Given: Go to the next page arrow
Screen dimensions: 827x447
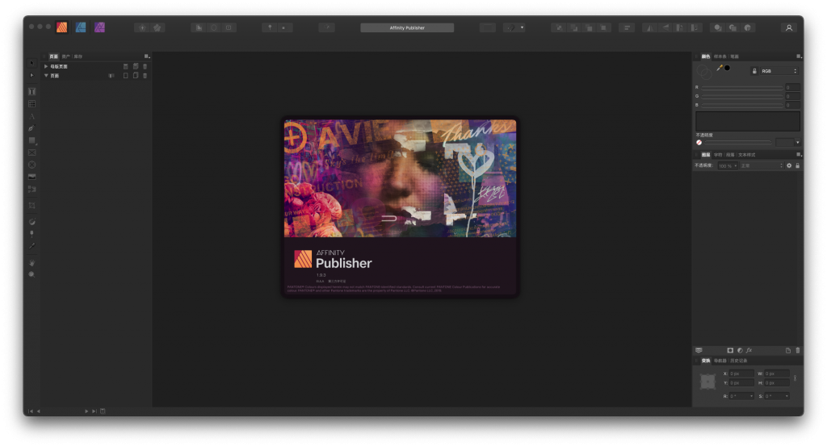Looking at the screenshot, I should pos(86,411).
